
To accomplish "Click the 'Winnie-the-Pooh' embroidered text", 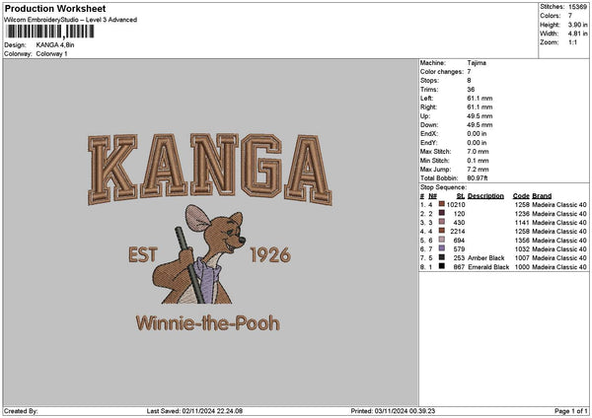I will pyautogui.click(x=208, y=323).
